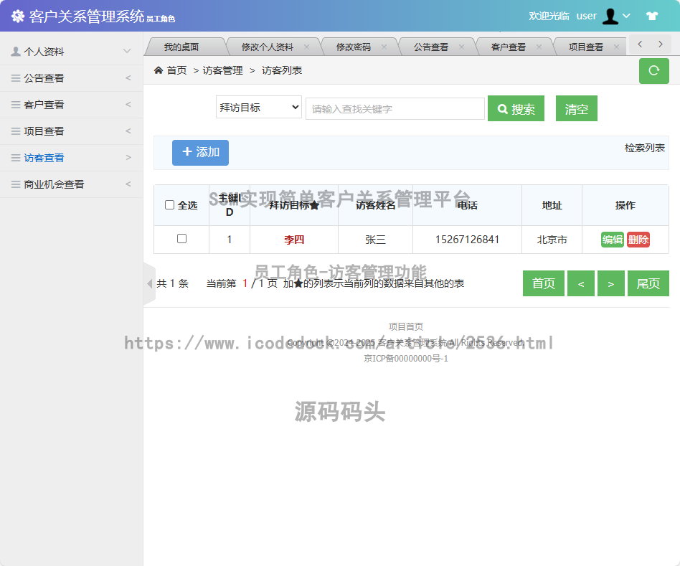Close the 客户查看 tab
The width and height of the screenshot is (680, 566).
539,47
